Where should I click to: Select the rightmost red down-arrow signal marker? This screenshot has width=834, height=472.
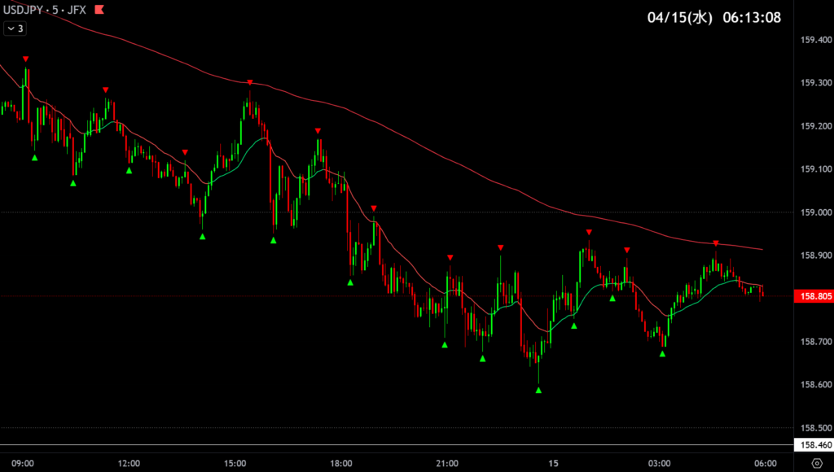click(716, 243)
